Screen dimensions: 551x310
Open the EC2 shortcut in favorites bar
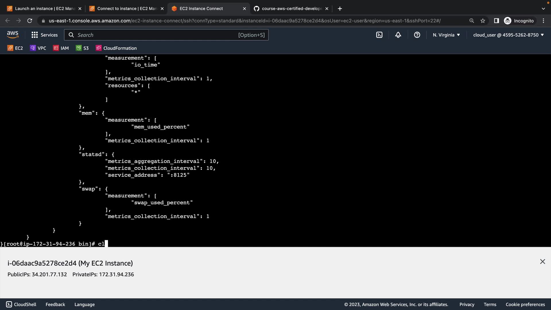[x=15, y=48]
